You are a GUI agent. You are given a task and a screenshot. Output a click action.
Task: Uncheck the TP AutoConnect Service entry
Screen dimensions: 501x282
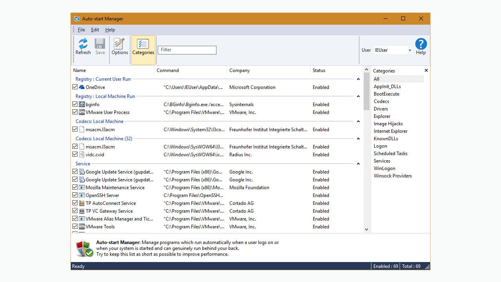click(75, 203)
